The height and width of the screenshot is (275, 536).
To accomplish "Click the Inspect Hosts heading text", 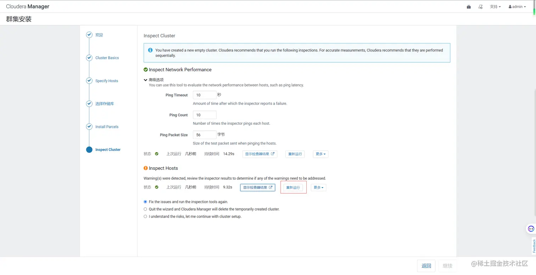I will tap(163, 168).
